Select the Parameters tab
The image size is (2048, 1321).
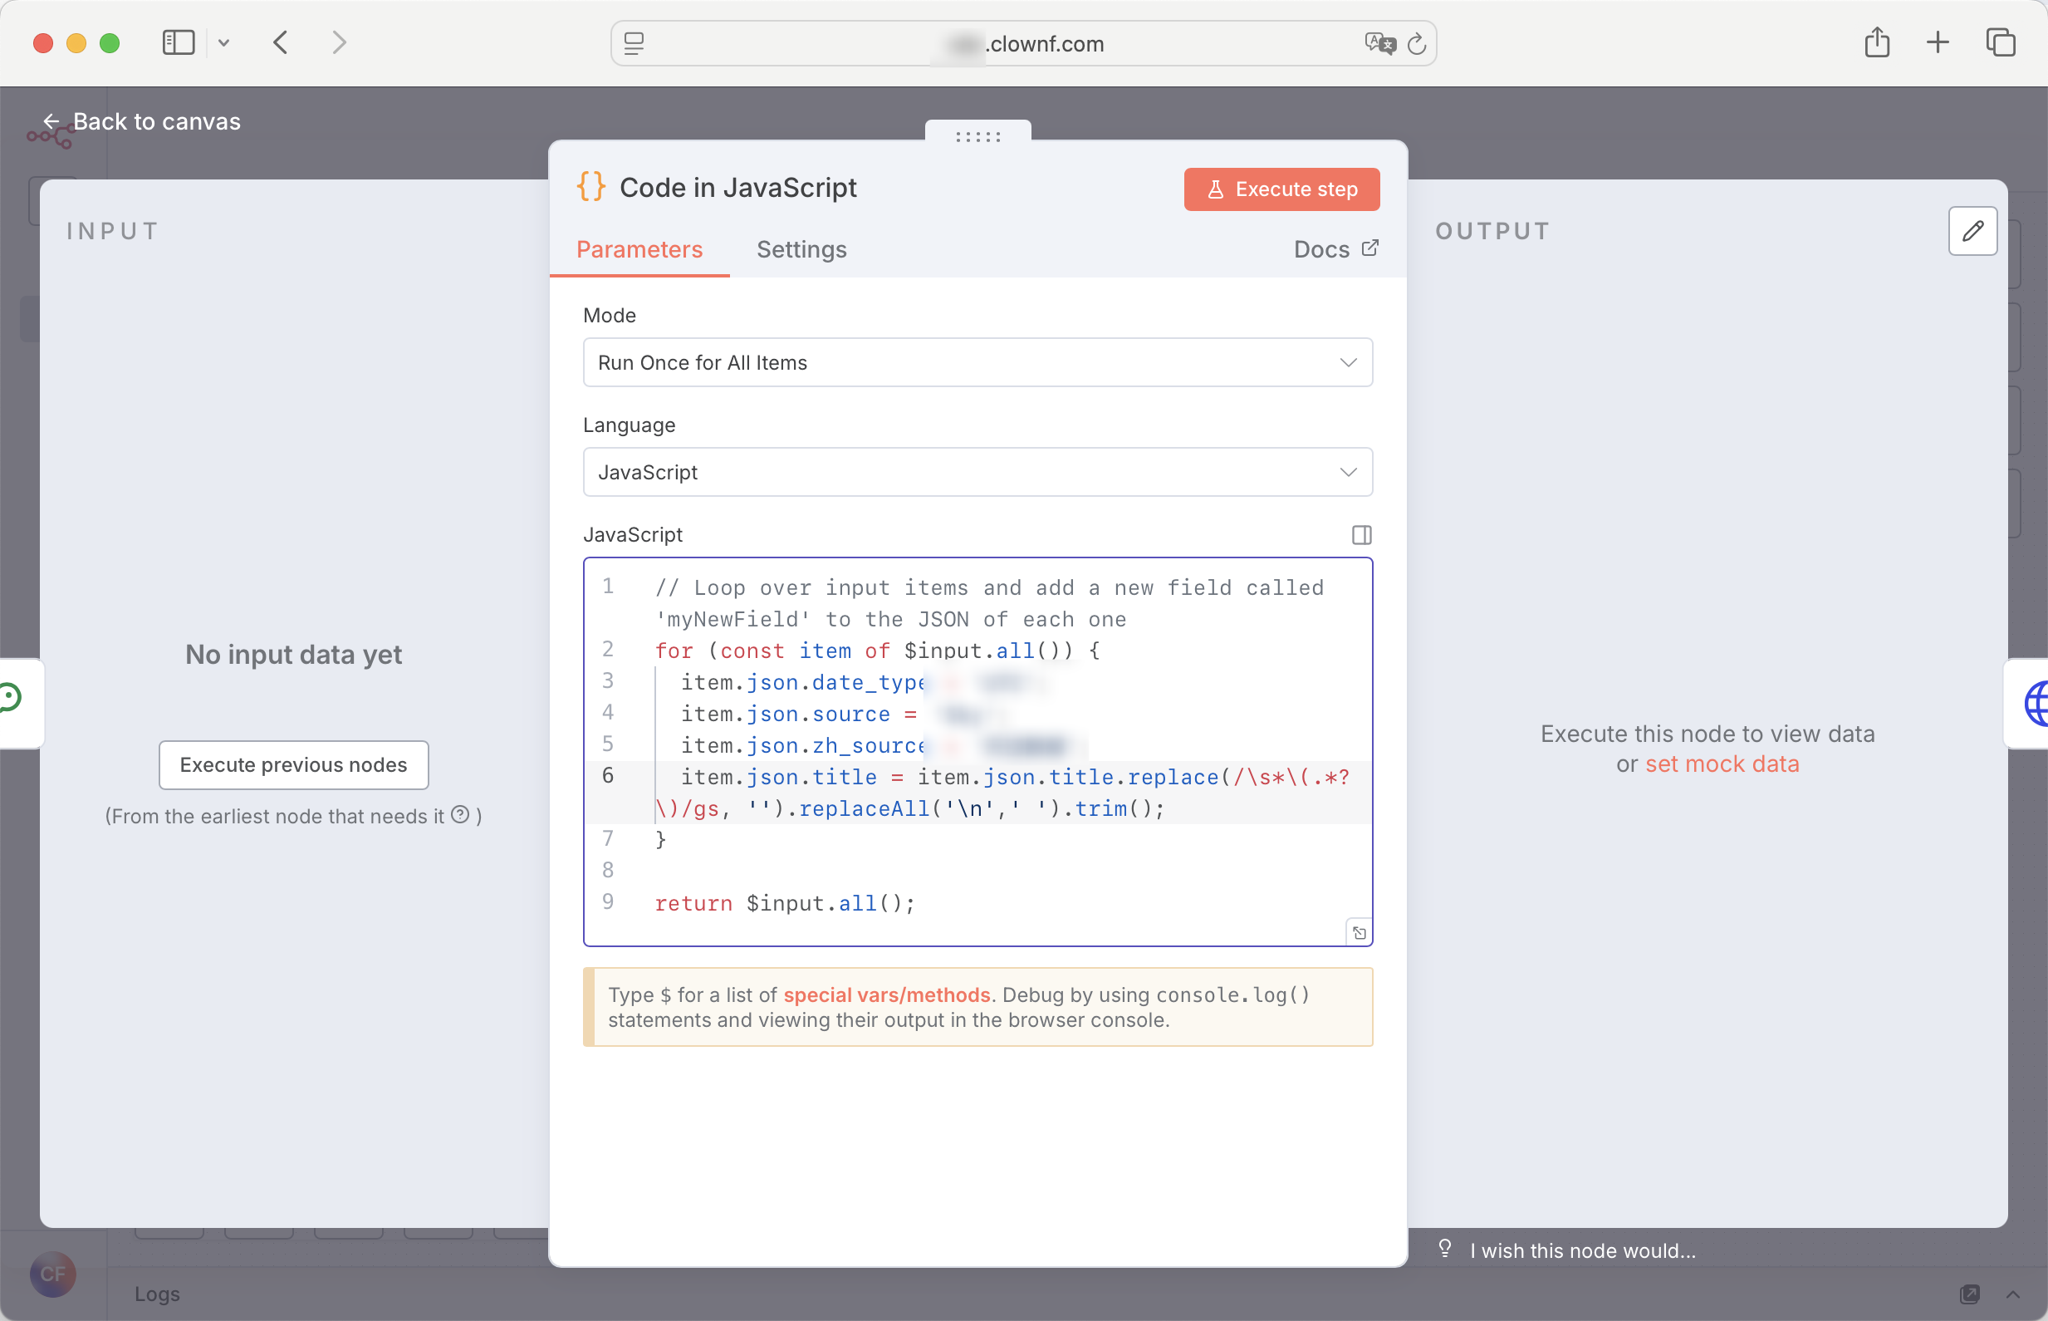point(639,248)
